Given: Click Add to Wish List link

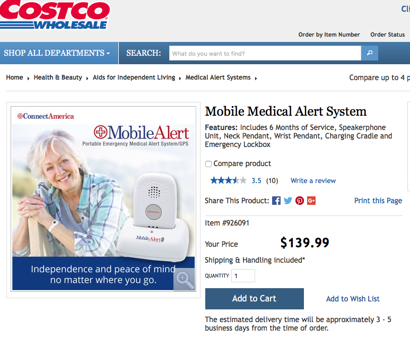Looking at the screenshot, I should click(x=353, y=299).
